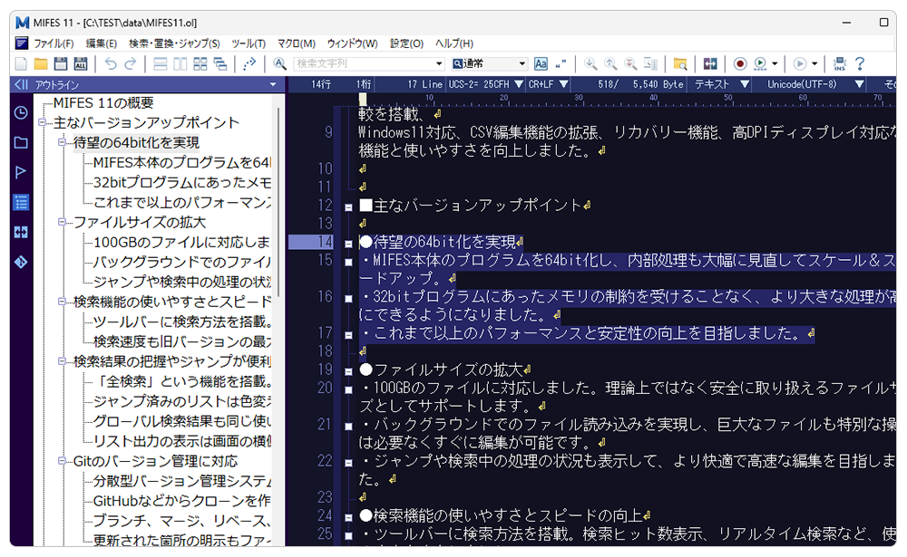Toggle the INS insert mode indicator

[x=840, y=63]
